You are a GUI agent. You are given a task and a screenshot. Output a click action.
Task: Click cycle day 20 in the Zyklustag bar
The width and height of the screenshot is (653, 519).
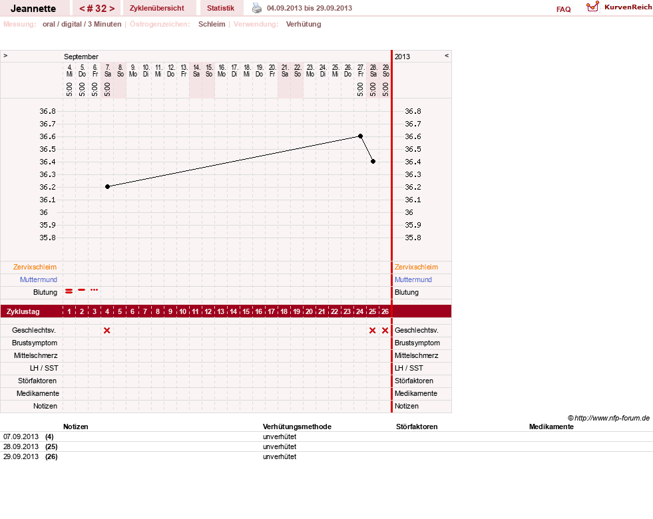coord(309,311)
